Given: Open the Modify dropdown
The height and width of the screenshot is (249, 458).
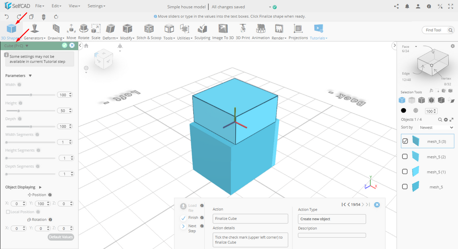Looking at the screenshot, I should (127, 32).
